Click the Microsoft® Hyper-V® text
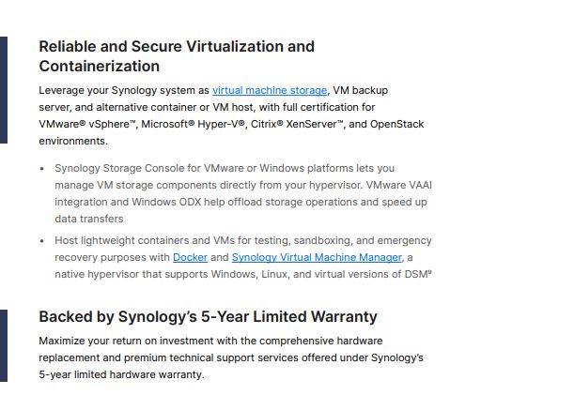The image size is (574, 410). [x=193, y=125]
